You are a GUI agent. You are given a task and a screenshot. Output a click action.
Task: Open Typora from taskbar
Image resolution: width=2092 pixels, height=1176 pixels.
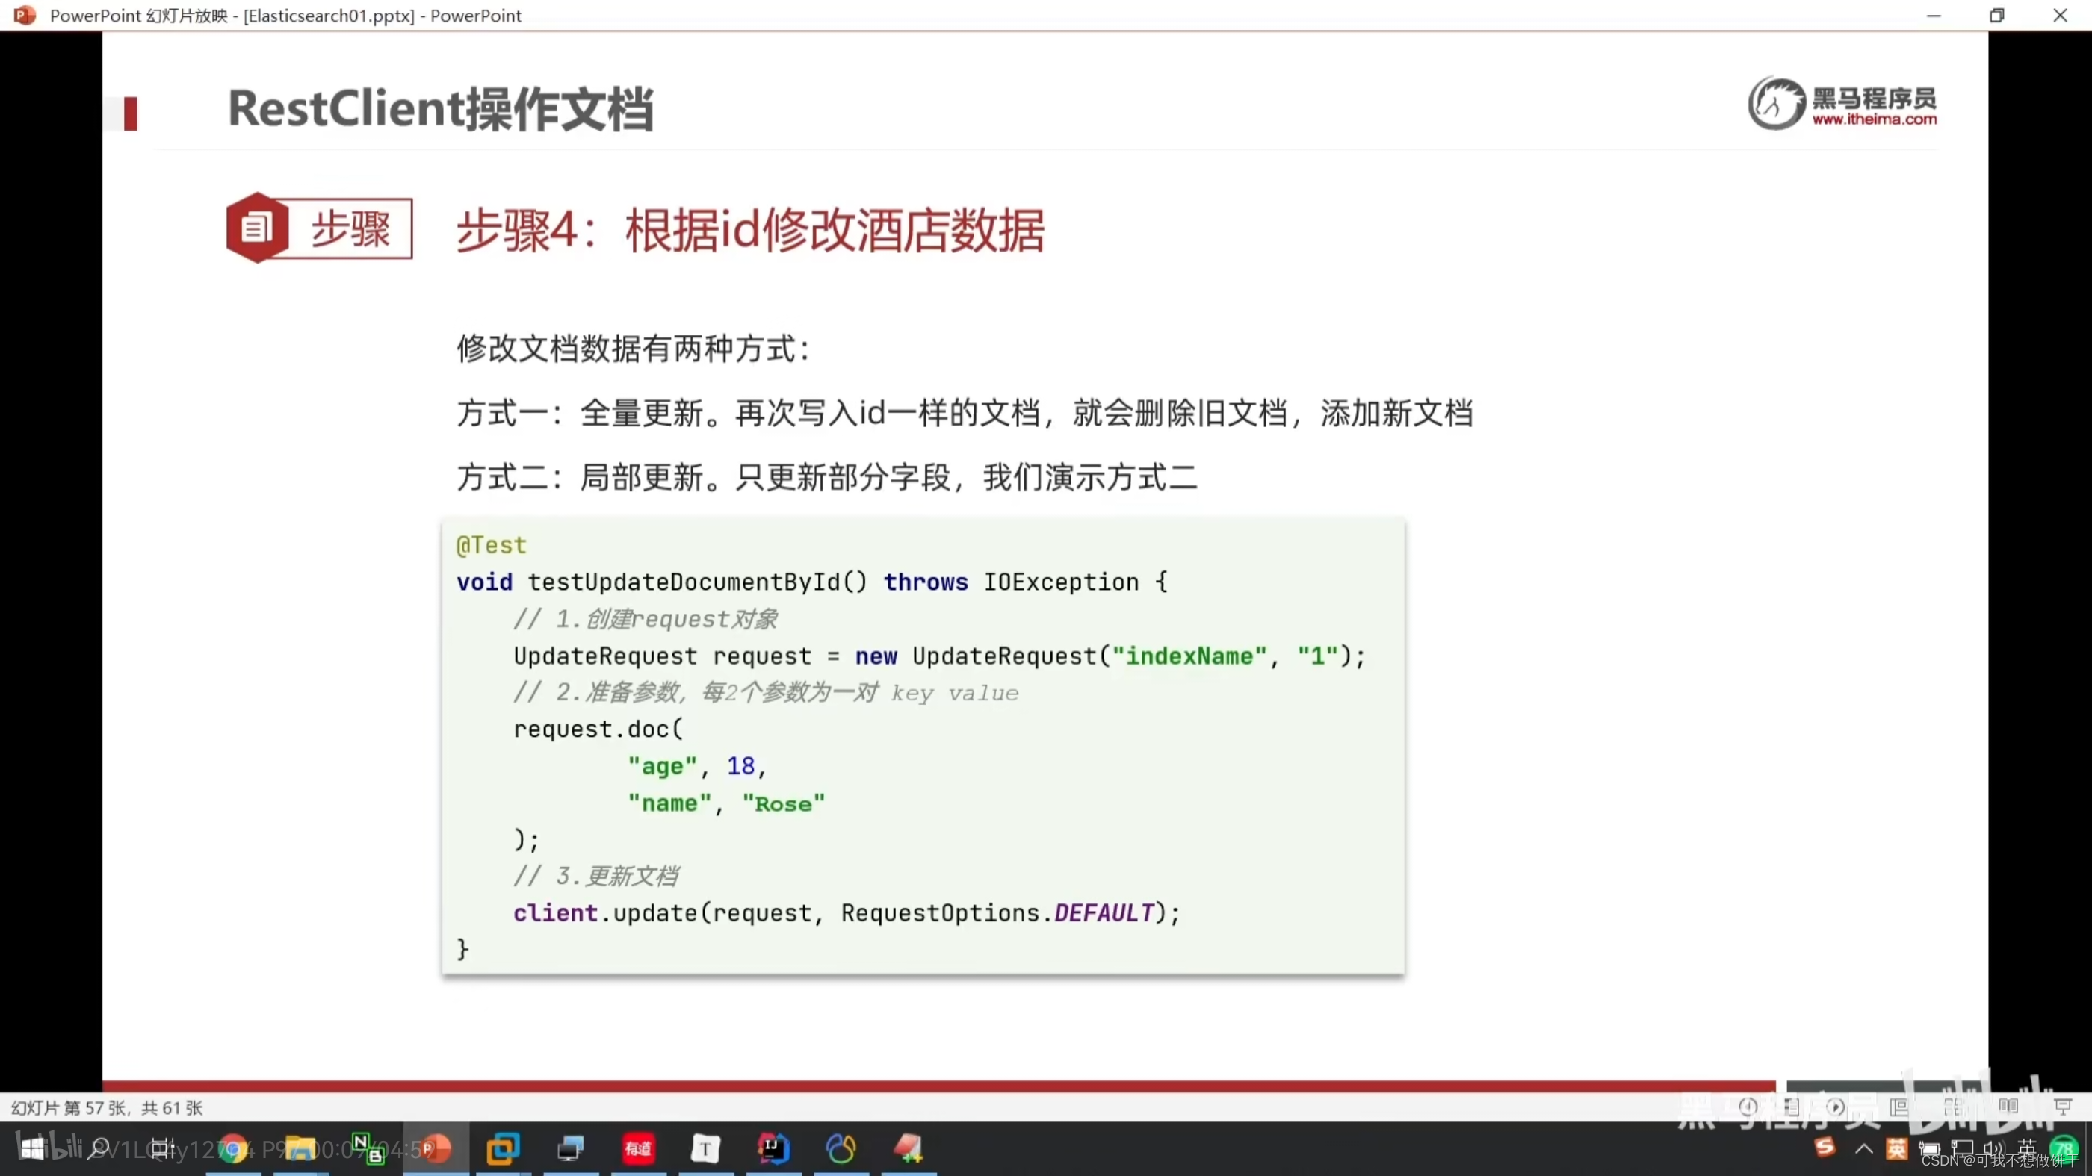coord(705,1148)
